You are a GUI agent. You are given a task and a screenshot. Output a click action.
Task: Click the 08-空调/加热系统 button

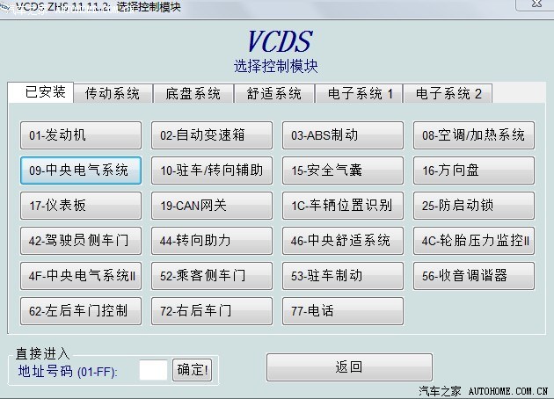[473, 135]
